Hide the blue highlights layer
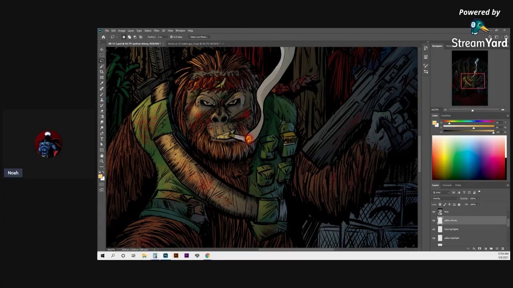 click(x=434, y=229)
